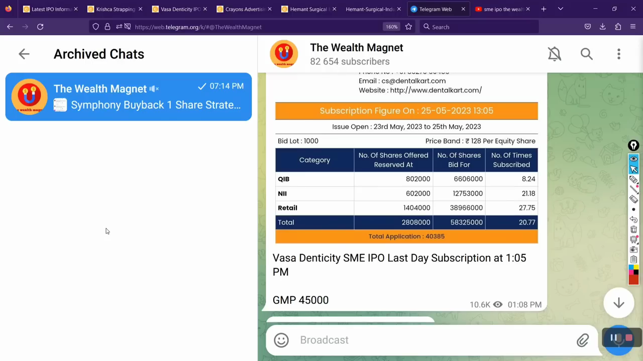View site security lock info
Screen dimensions: 643x361
coord(107,27)
